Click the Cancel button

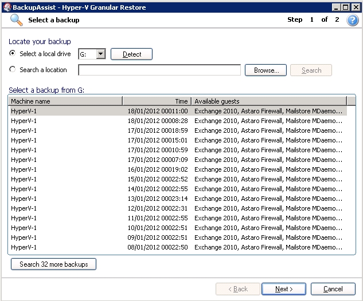(x=333, y=289)
